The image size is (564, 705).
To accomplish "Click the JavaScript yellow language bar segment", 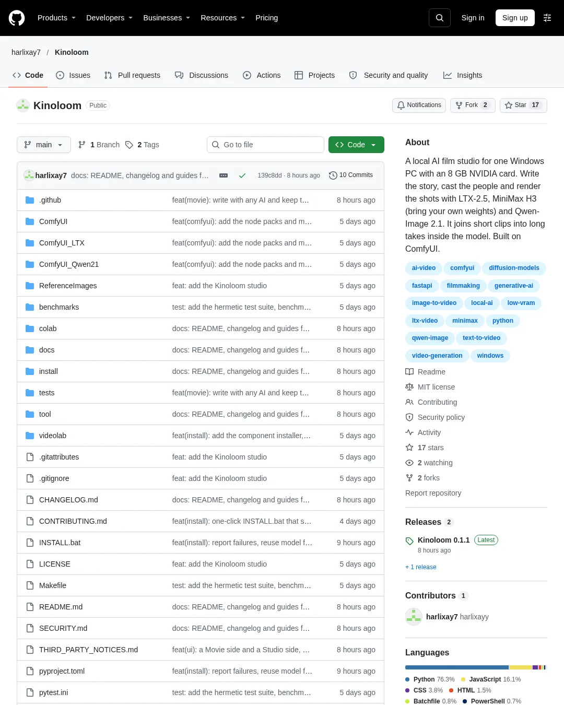I will click(521, 667).
